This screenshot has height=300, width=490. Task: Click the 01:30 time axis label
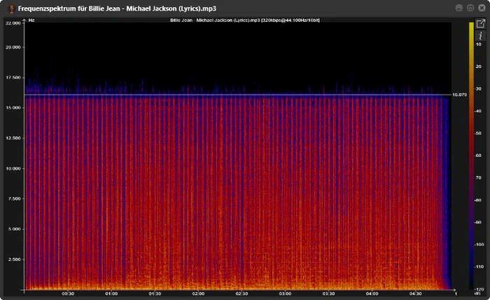coord(155,294)
